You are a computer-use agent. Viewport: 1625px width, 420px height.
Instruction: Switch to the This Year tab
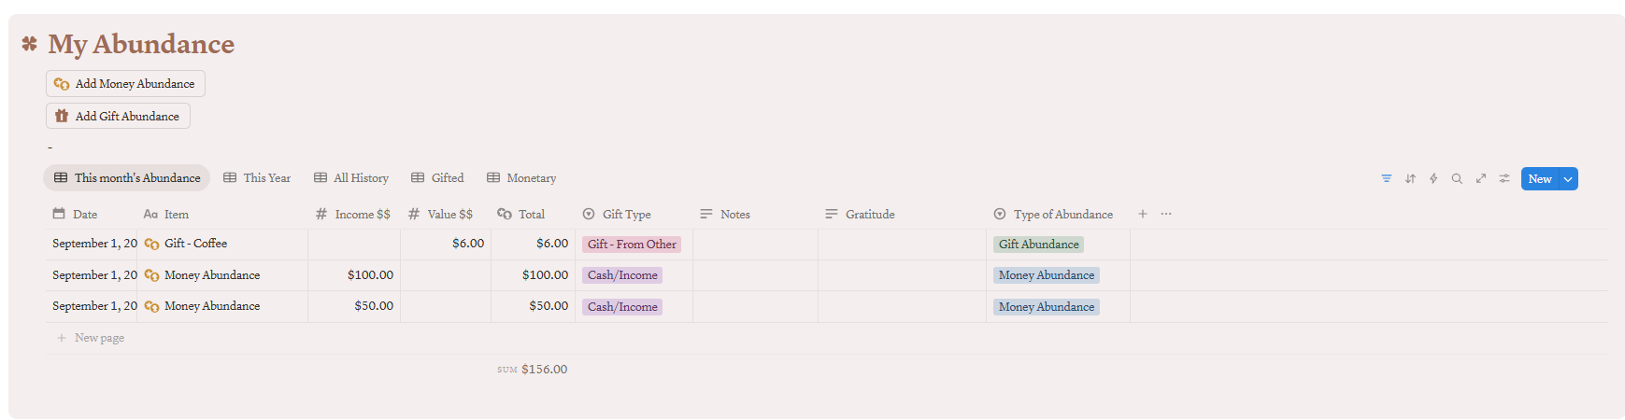coord(257,178)
